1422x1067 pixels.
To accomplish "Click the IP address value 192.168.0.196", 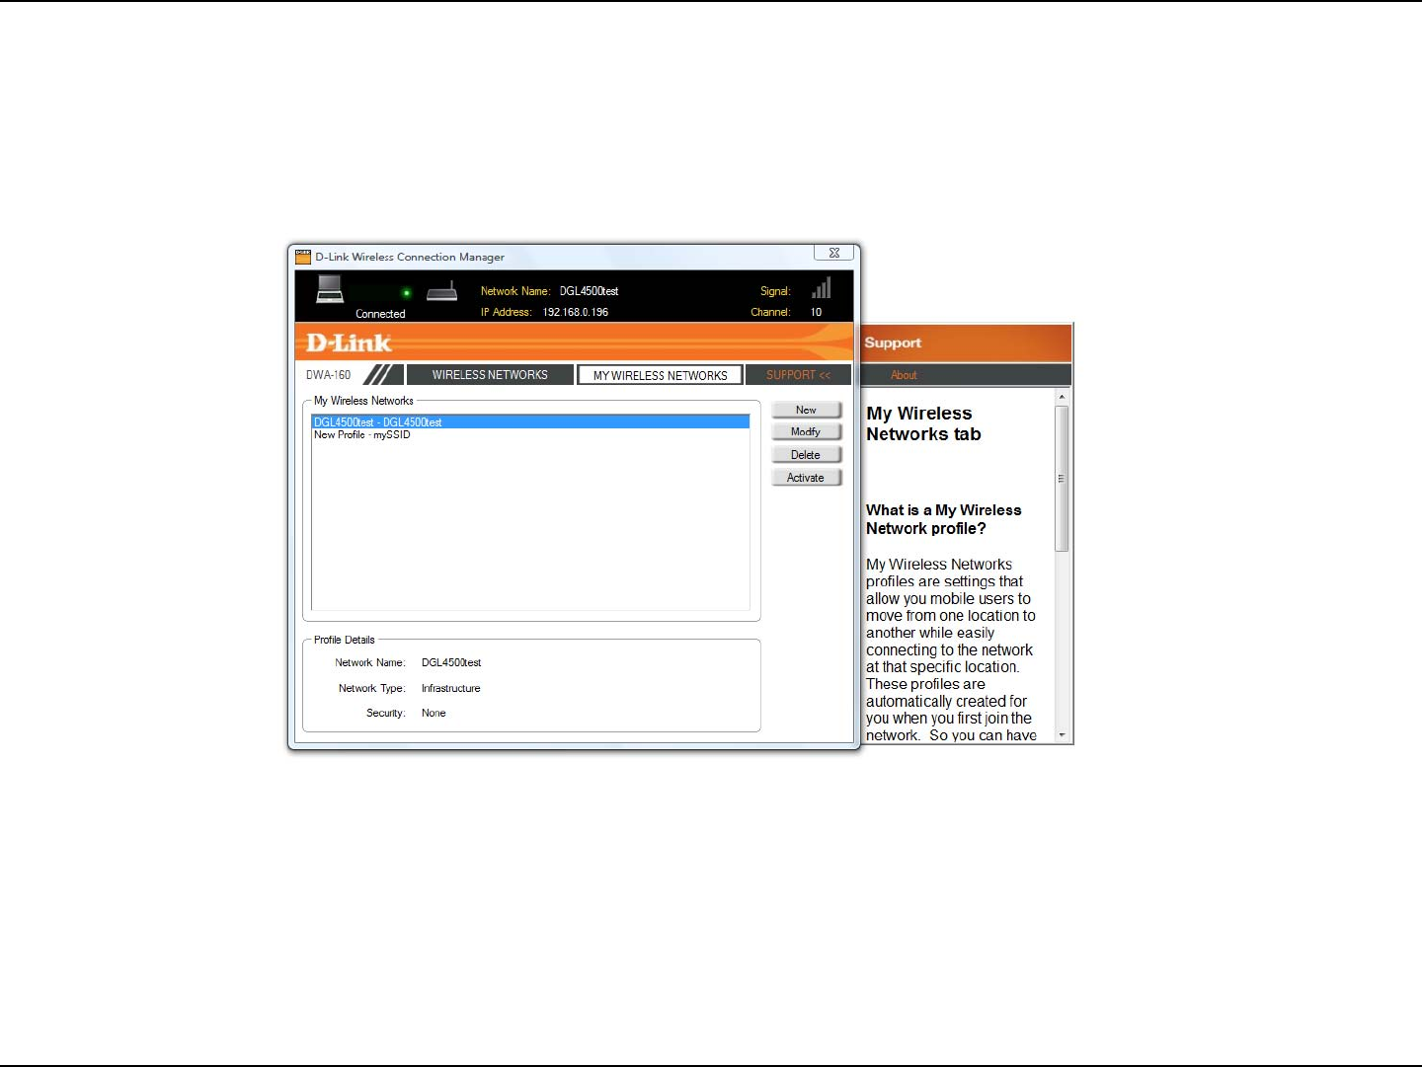I will (x=576, y=312).
